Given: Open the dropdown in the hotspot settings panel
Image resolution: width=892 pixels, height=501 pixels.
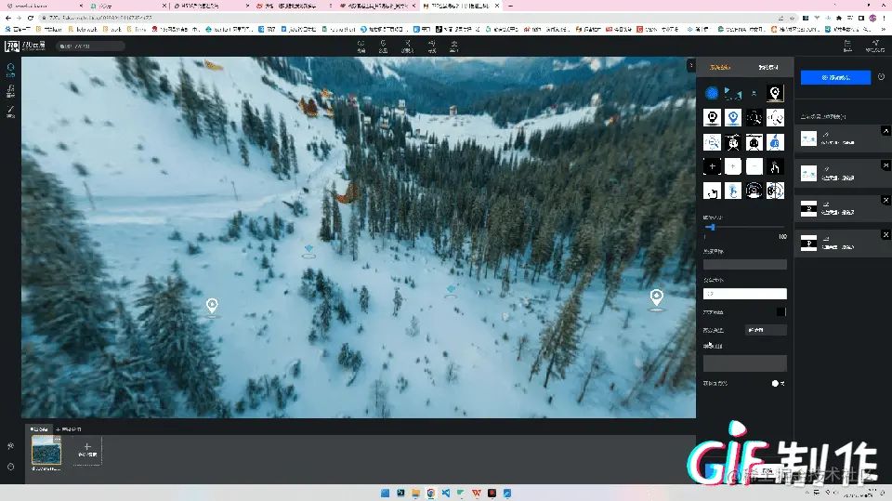Looking at the screenshot, I should click(x=766, y=330).
